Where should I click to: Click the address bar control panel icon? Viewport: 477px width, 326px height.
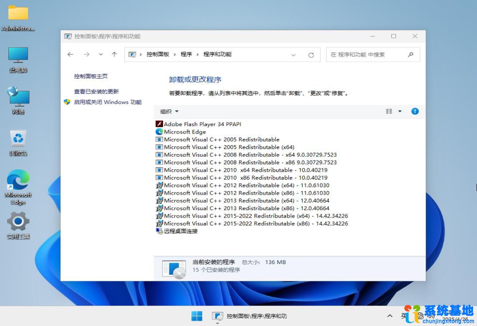132,54
